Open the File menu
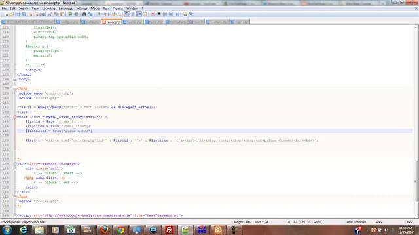Screen dimensions: 419x235 click(x=4, y=8)
